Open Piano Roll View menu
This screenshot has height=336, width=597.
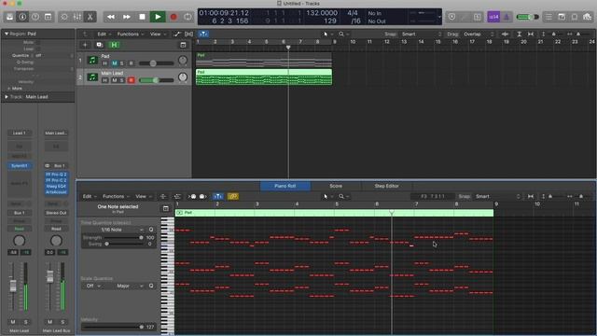(x=143, y=196)
